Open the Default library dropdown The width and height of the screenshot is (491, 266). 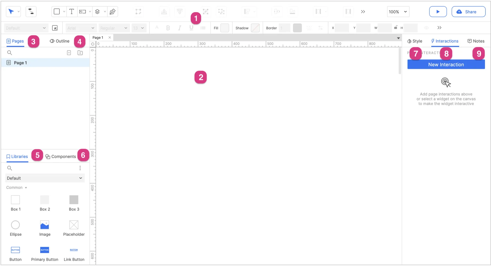point(45,178)
